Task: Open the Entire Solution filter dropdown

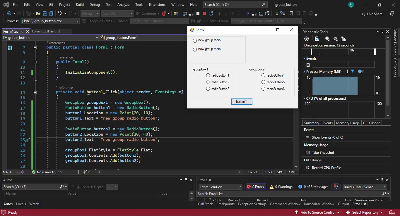Action: tap(240, 187)
